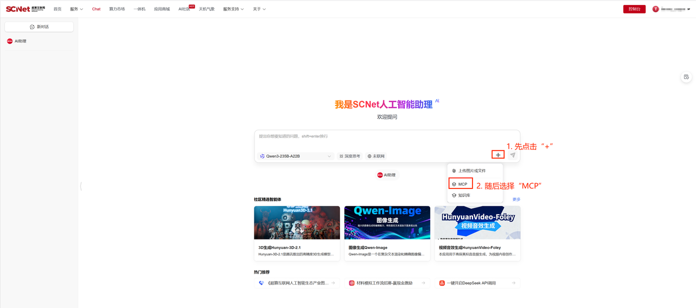Toggle the 未联网 web search option
Screen dimensions: 696x308
tap(376, 156)
